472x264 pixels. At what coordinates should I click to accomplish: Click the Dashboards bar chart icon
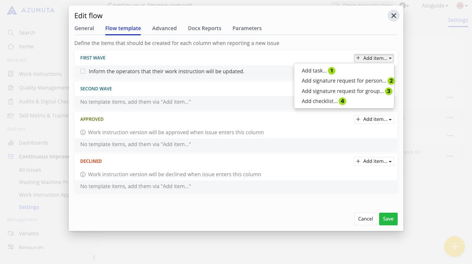(x=11, y=143)
